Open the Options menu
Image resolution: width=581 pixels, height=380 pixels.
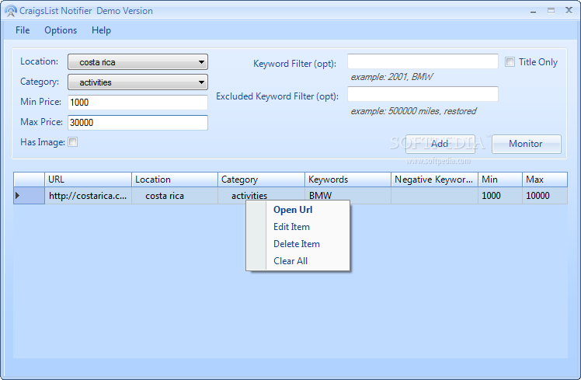click(61, 30)
